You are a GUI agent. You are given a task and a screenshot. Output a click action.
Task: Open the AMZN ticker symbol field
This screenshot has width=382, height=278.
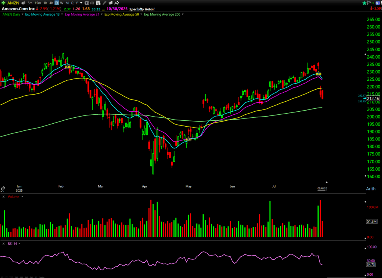13,3
